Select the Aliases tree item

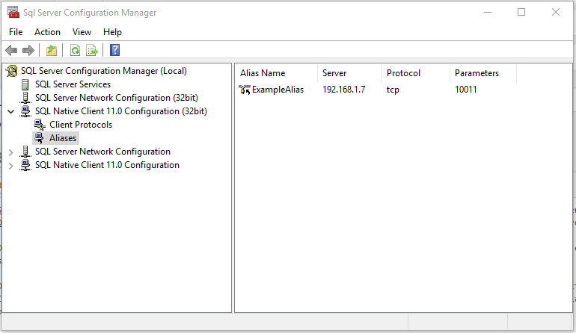(x=63, y=138)
